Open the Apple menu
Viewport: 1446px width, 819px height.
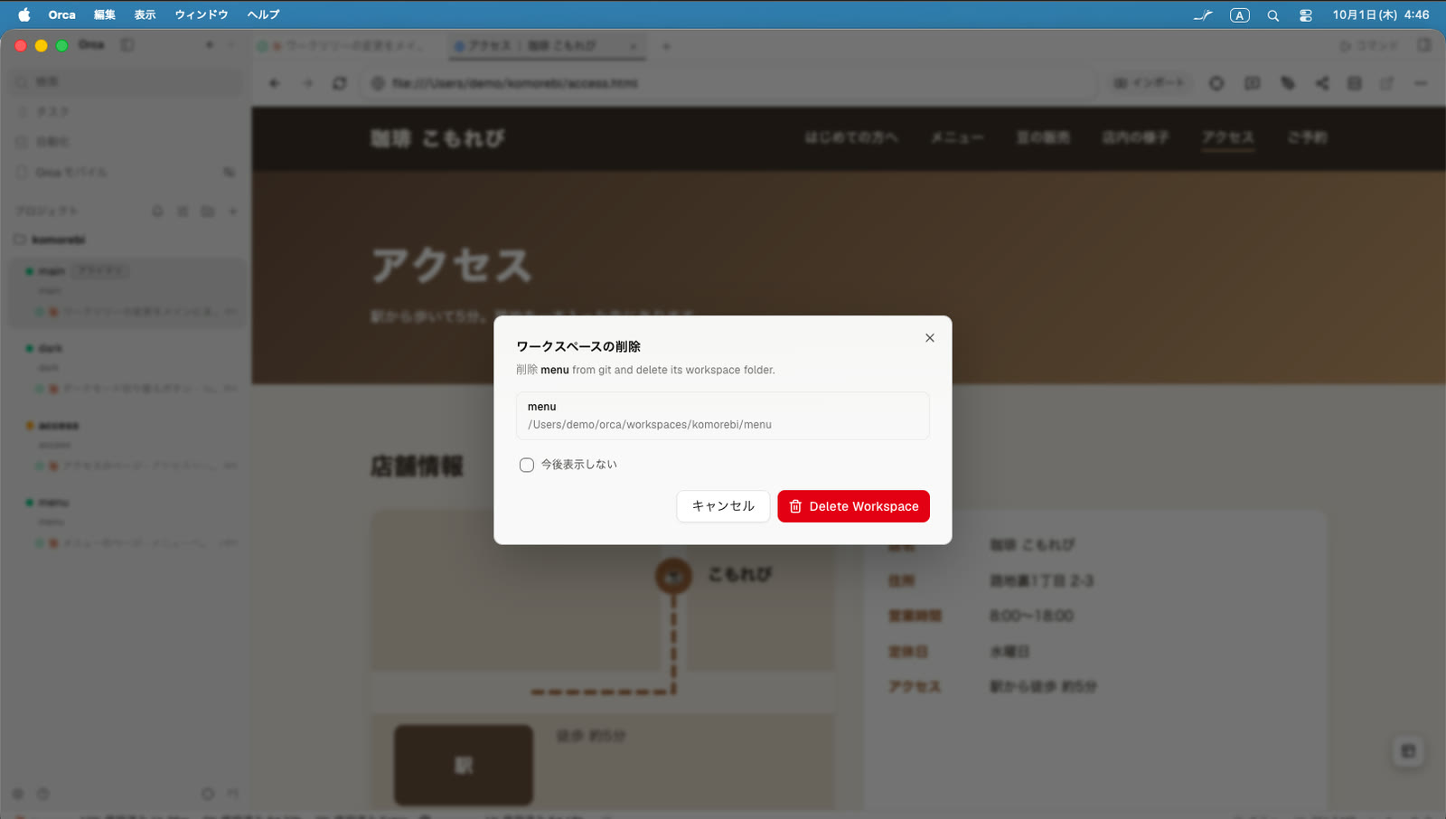click(24, 14)
